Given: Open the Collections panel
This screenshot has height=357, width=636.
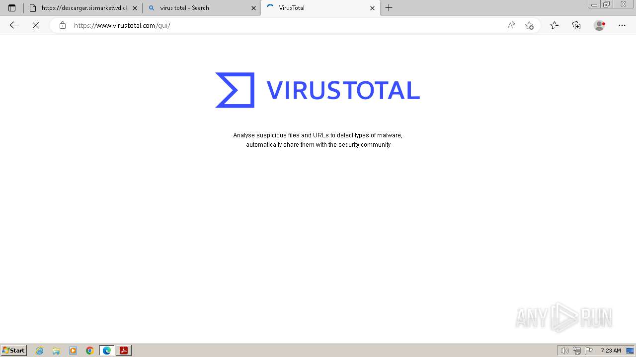Looking at the screenshot, I should click(576, 25).
